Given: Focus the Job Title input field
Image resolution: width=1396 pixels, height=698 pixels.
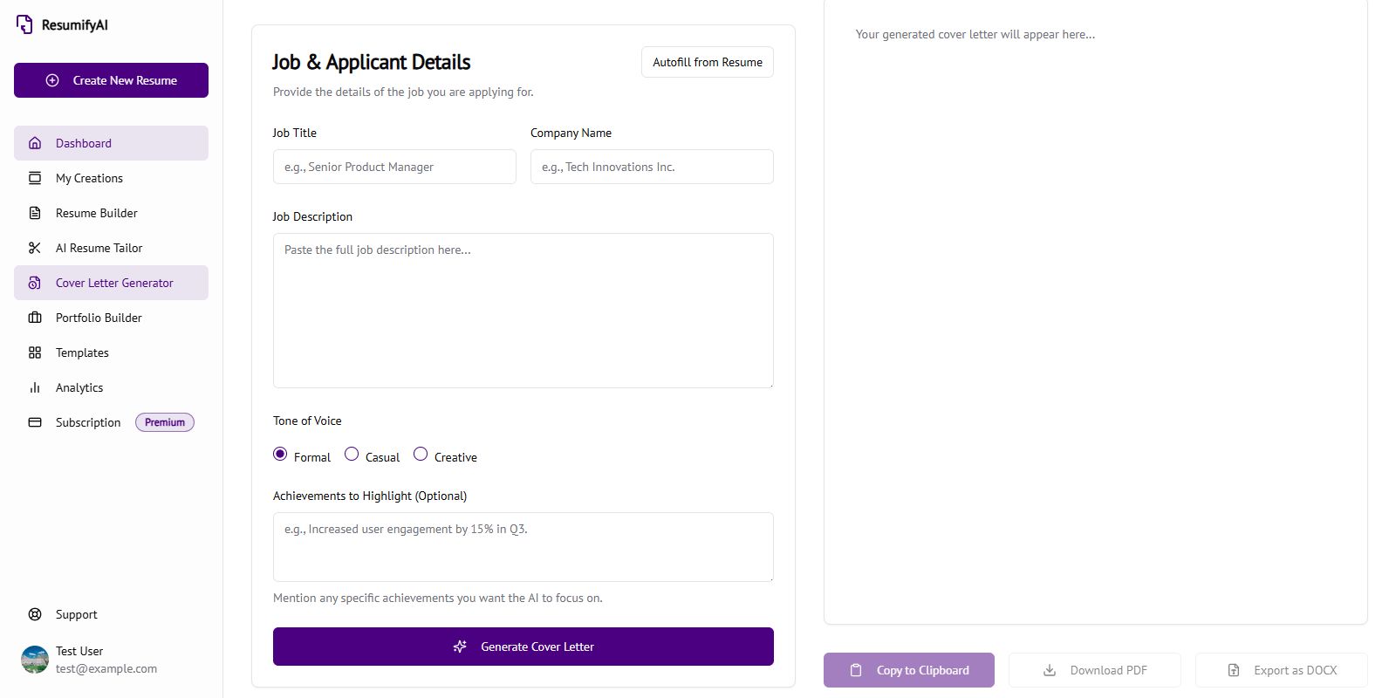Looking at the screenshot, I should (394, 167).
